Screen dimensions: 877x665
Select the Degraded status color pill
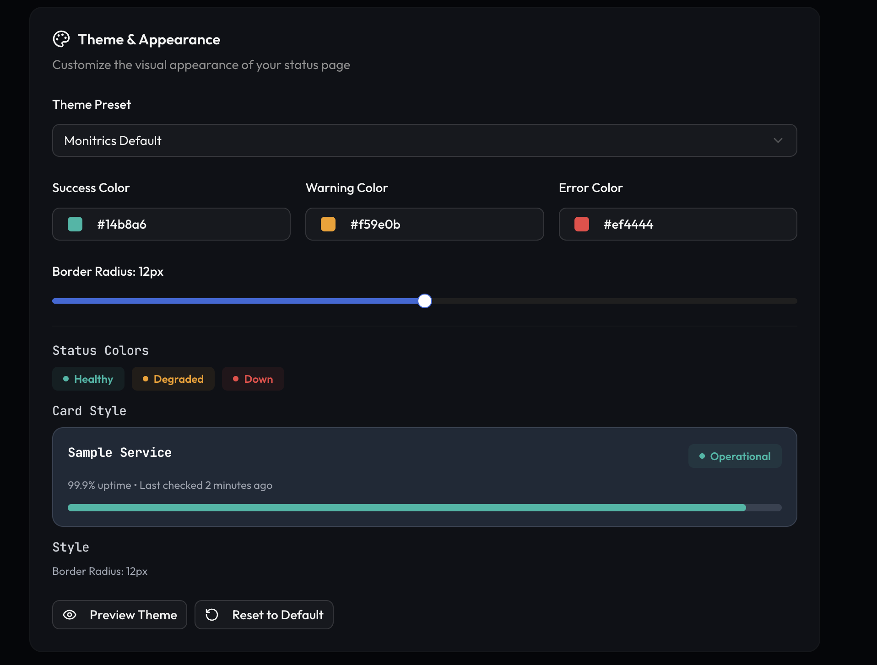[173, 379]
